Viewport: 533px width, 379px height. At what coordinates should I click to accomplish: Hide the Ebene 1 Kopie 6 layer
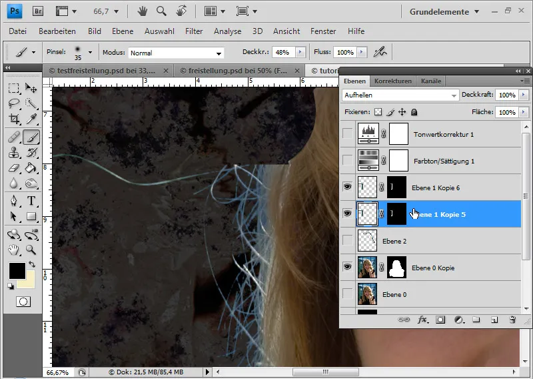point(347,187)
